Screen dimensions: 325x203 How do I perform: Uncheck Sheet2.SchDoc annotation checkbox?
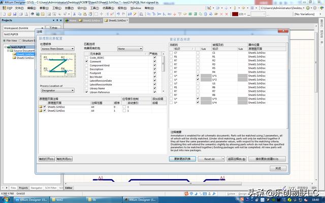[45, 111]
